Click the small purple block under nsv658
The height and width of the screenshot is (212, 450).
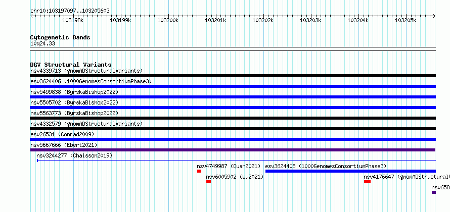[x=434, y=192]
